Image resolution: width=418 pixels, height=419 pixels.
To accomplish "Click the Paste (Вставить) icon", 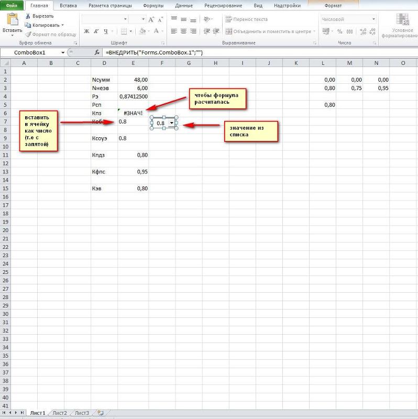I will (x=12, y=20).
